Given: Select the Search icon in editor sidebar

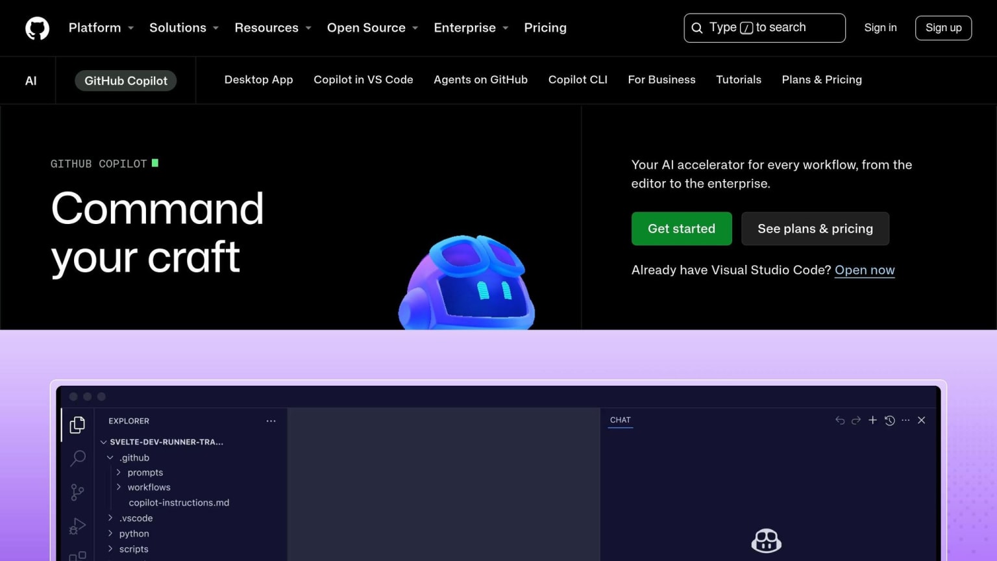Looking at the screenshot, I should [x=77, y=458].
